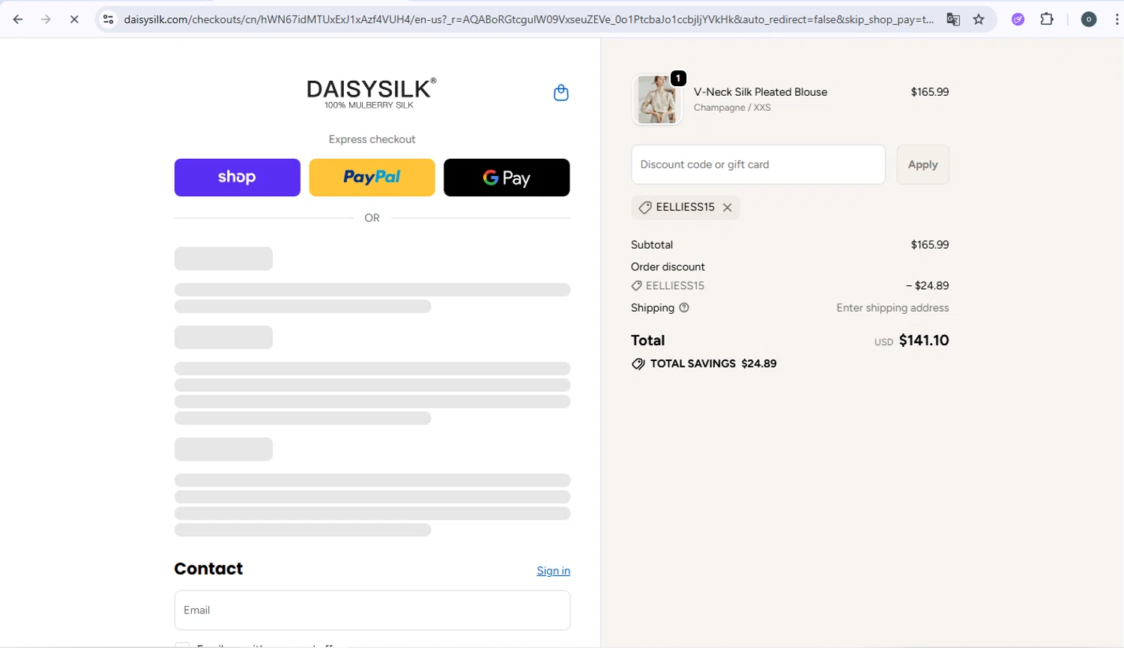Check out with PayPal
Image resolution: width=1124 pixels, height=648 pixels.
click(x=372, y=178)
